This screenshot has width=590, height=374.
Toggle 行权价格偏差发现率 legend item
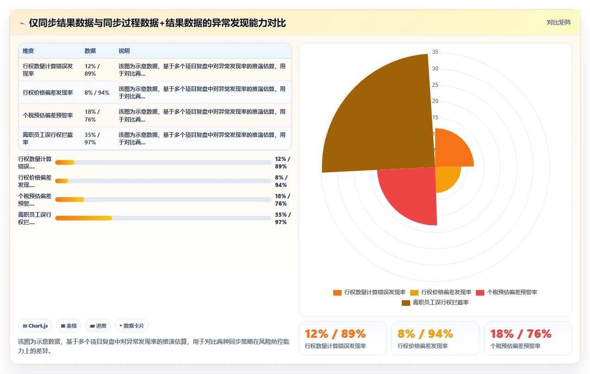click(441, 292)
